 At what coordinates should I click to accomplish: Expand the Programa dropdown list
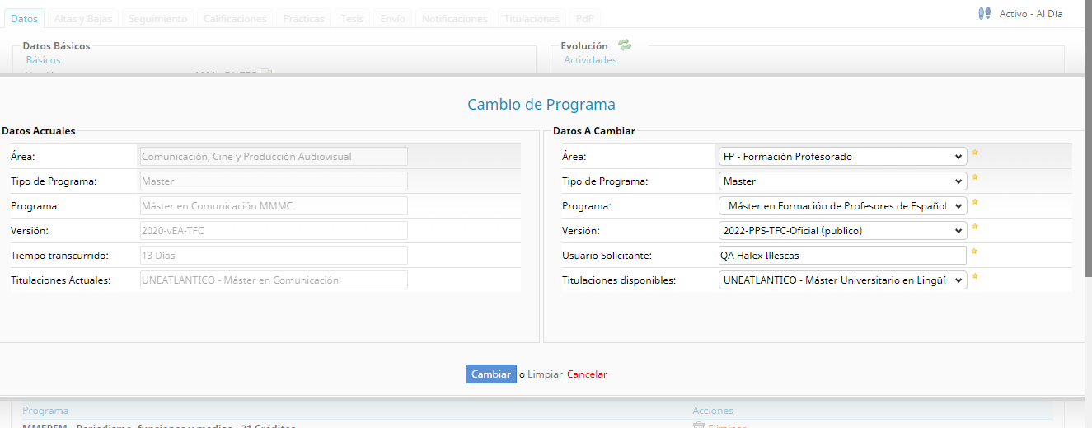click(x=841, y=206)
